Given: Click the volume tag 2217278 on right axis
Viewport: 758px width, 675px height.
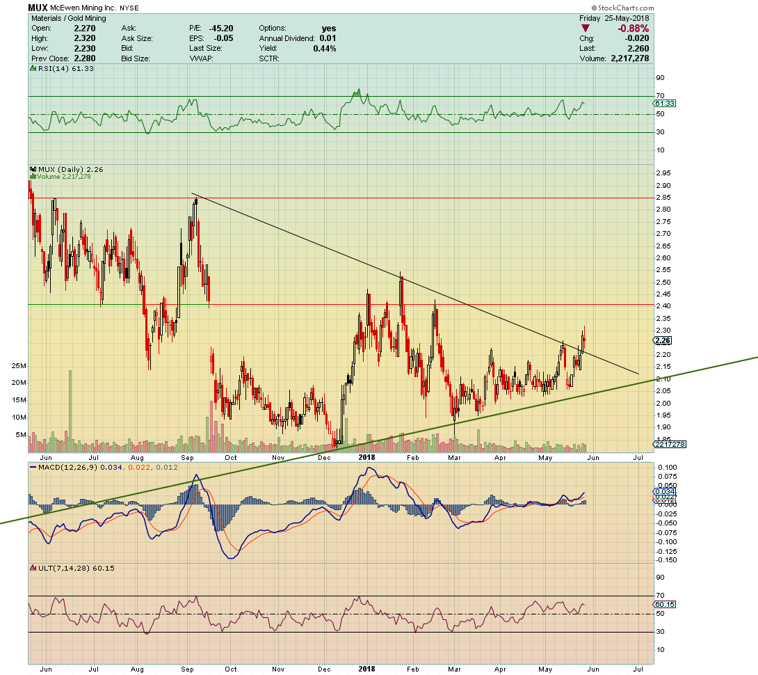Looking at the screenshot, I should click(670, 444).
